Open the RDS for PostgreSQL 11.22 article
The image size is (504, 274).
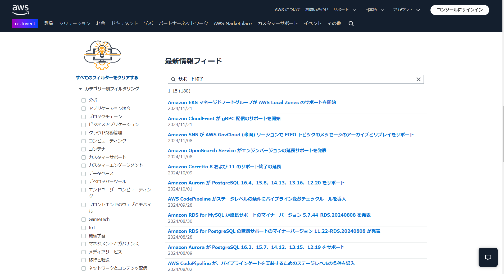pos(274,231)
